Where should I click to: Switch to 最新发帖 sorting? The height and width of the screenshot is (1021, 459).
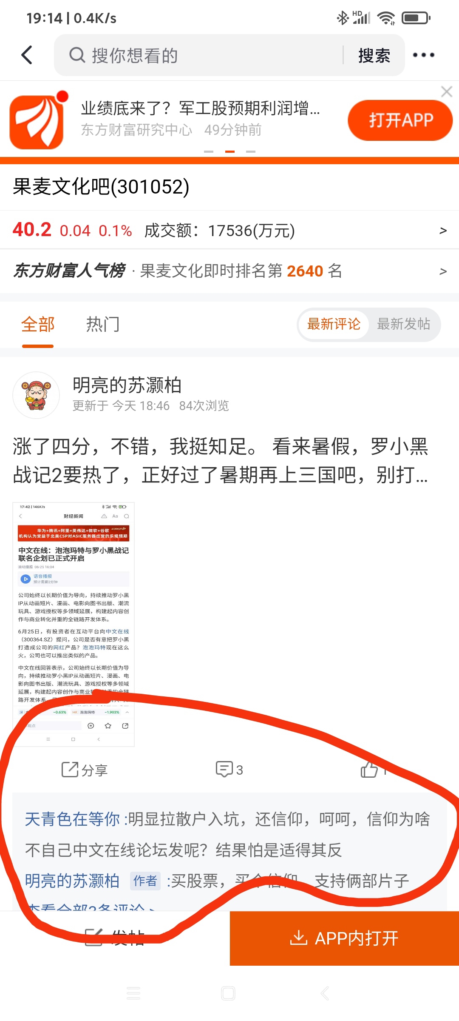coord(403,324)
